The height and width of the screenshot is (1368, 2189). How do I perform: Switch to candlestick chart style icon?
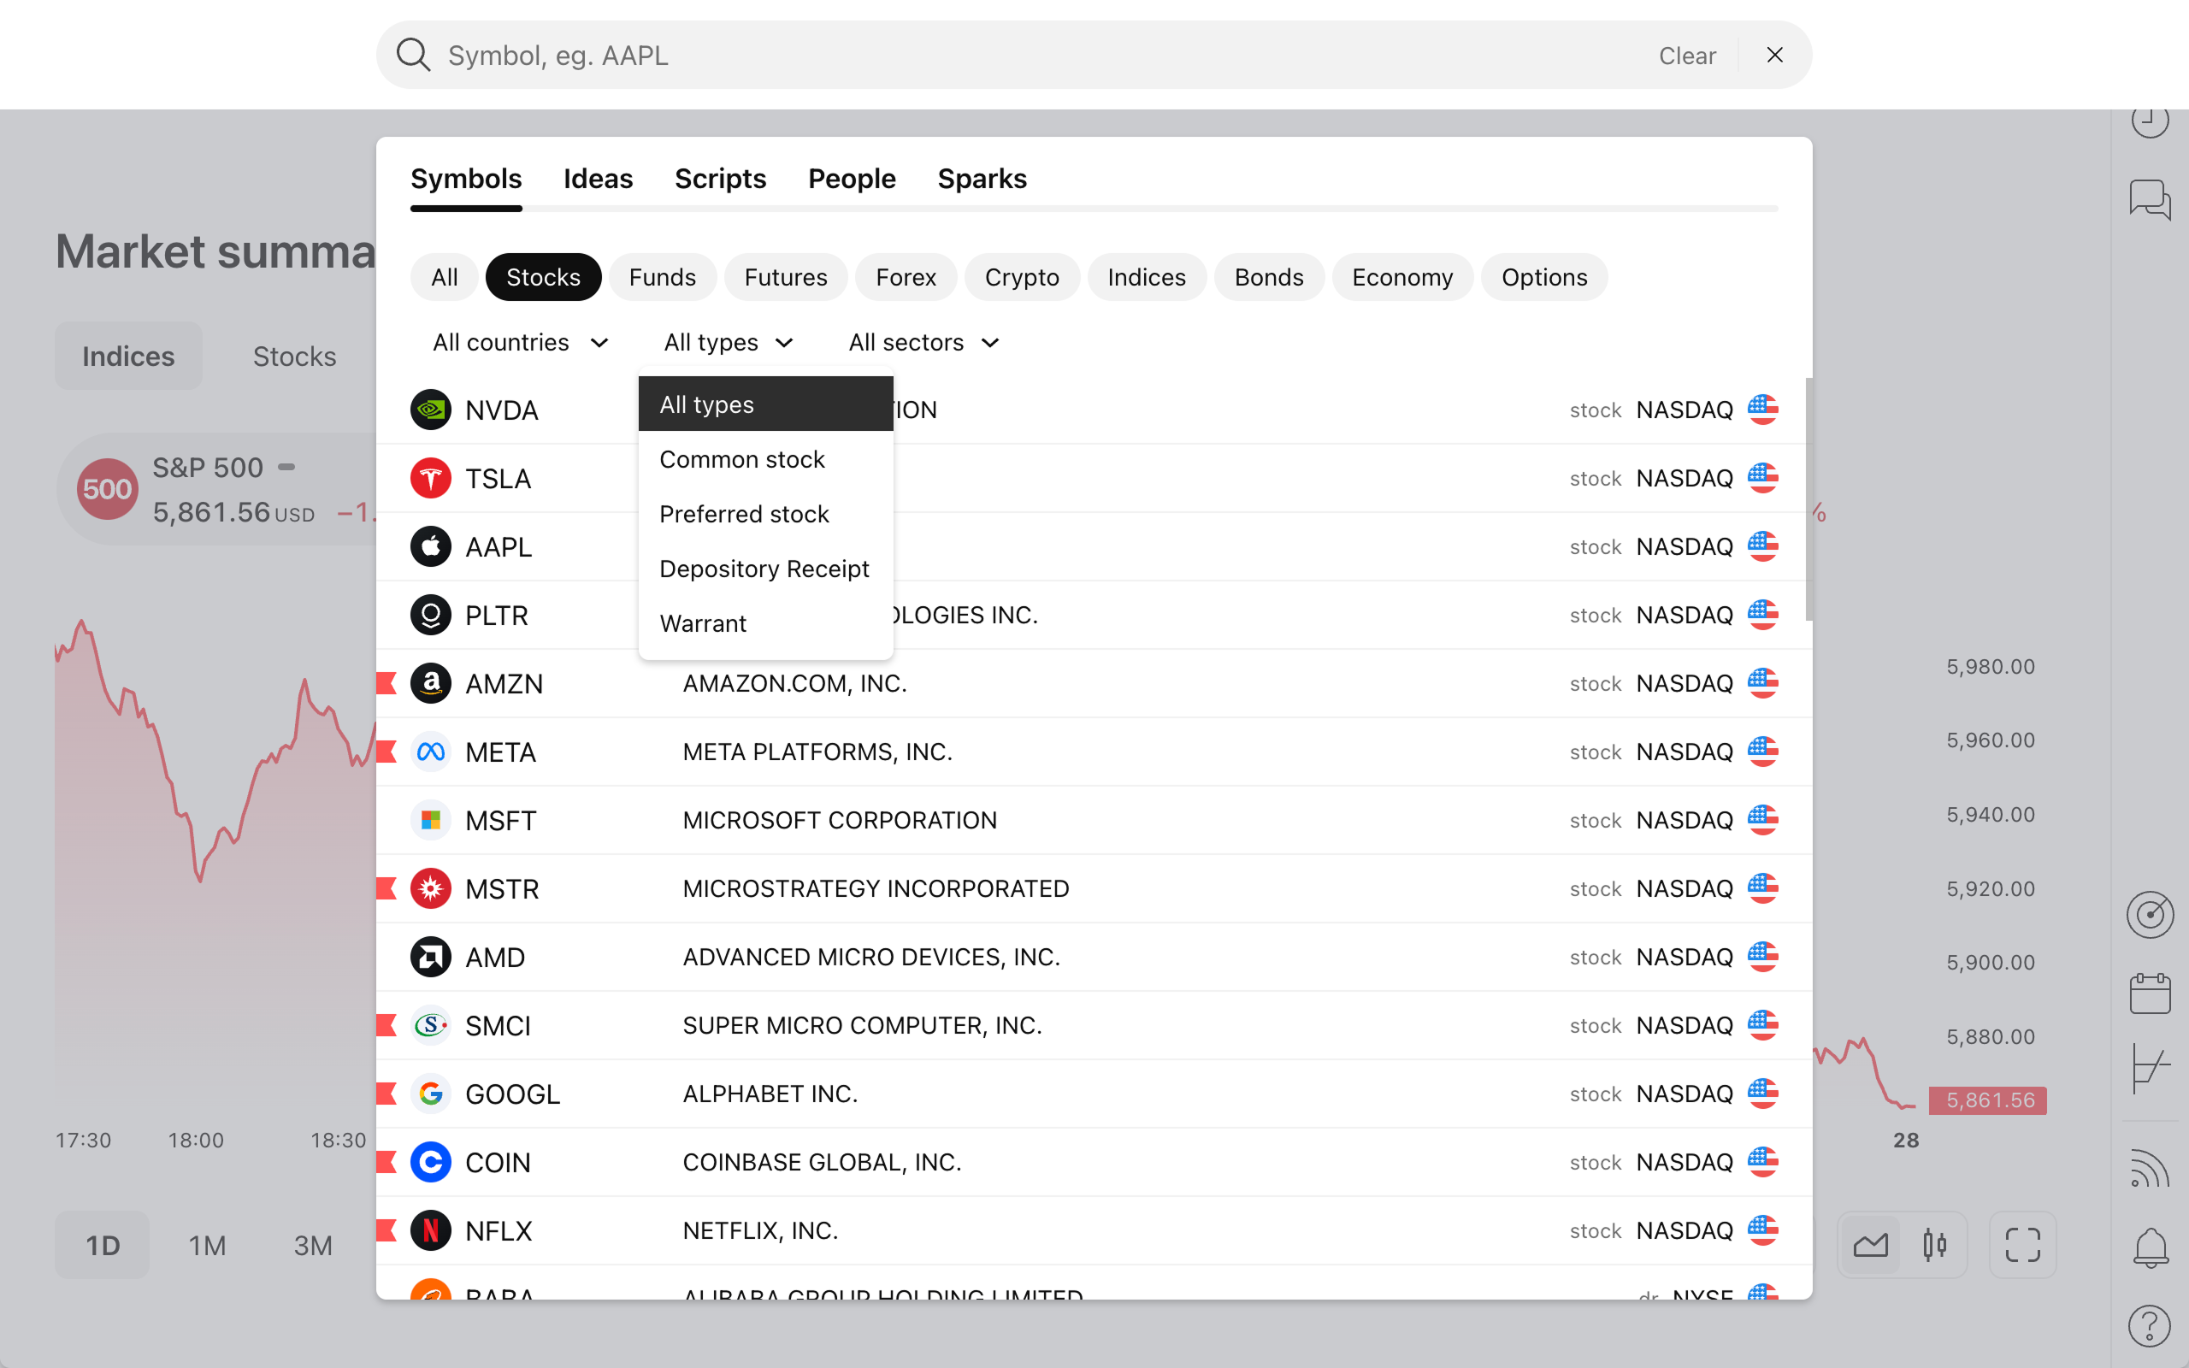1934,1245
